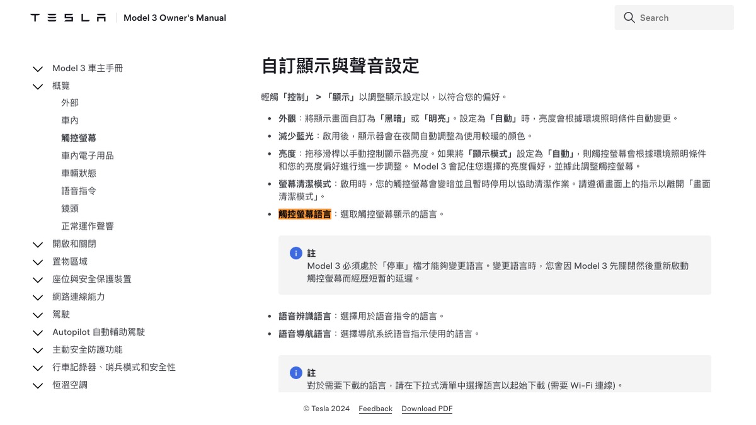The image size is (756, 425).
Task: Click the search magnifier icon
Action: [x=629, y=18]
